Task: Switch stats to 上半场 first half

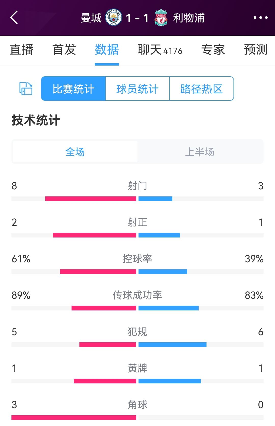Action: coord(200,152)
